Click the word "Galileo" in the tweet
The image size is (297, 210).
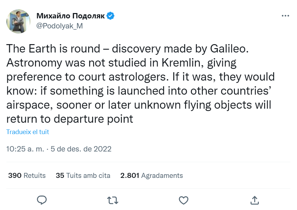click(229, 49)
